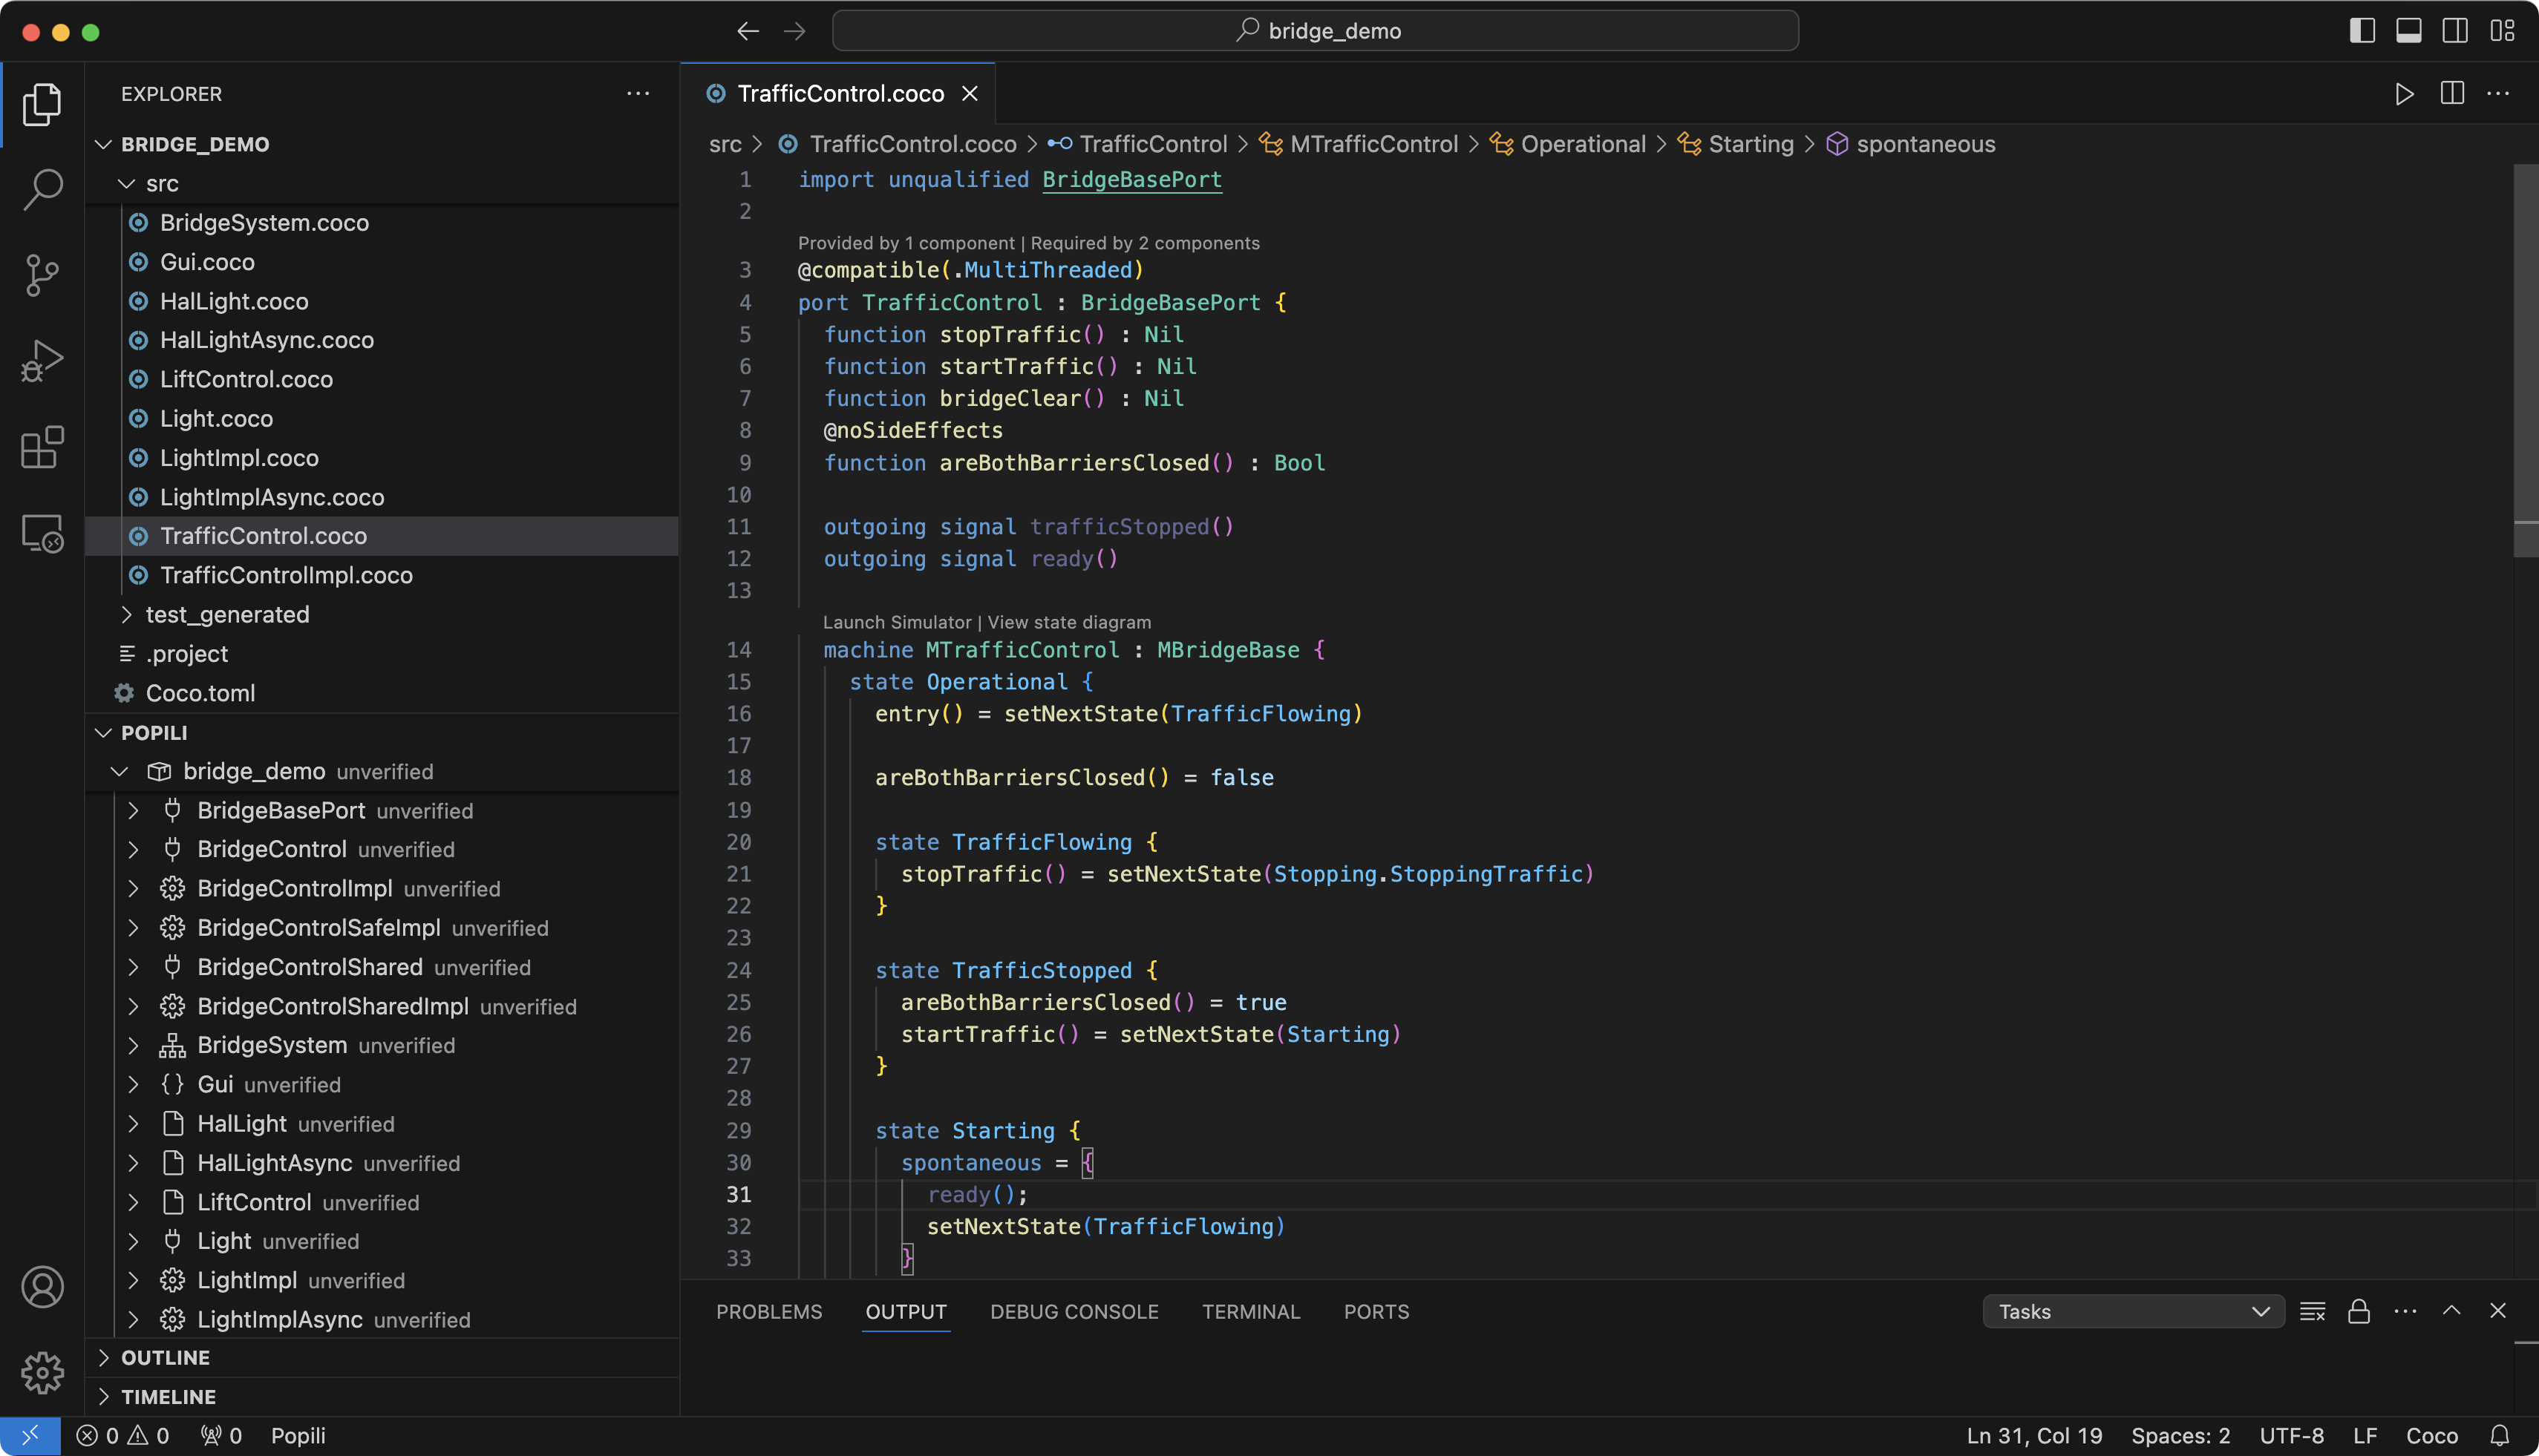
Task: Open the Search view in activity bar
Action: click(x=42, y=189)
